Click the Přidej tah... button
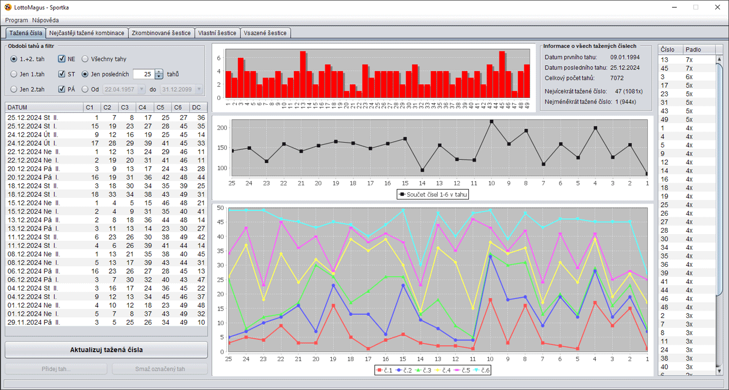 pos(56,369)
